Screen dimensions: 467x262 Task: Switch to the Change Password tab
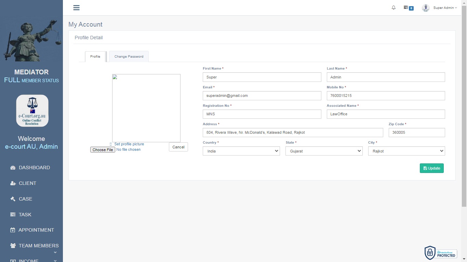(129, 57)
